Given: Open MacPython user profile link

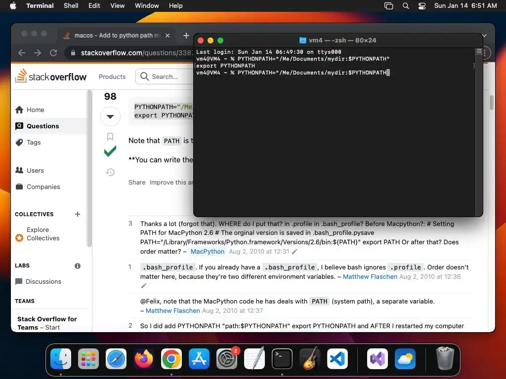Looking at the screenshot, I should click(207, 252).
